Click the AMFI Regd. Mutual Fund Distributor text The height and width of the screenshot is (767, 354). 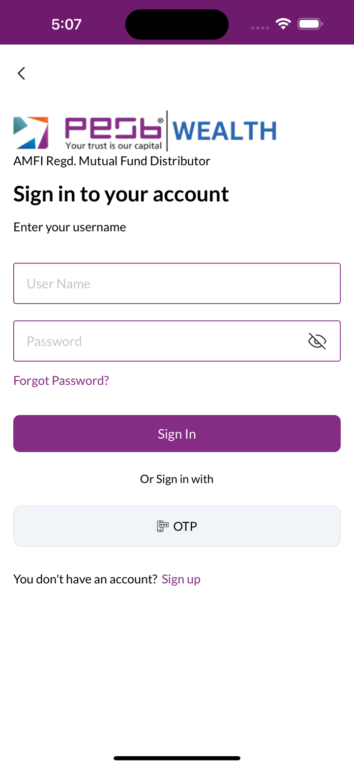pos(112,161)
